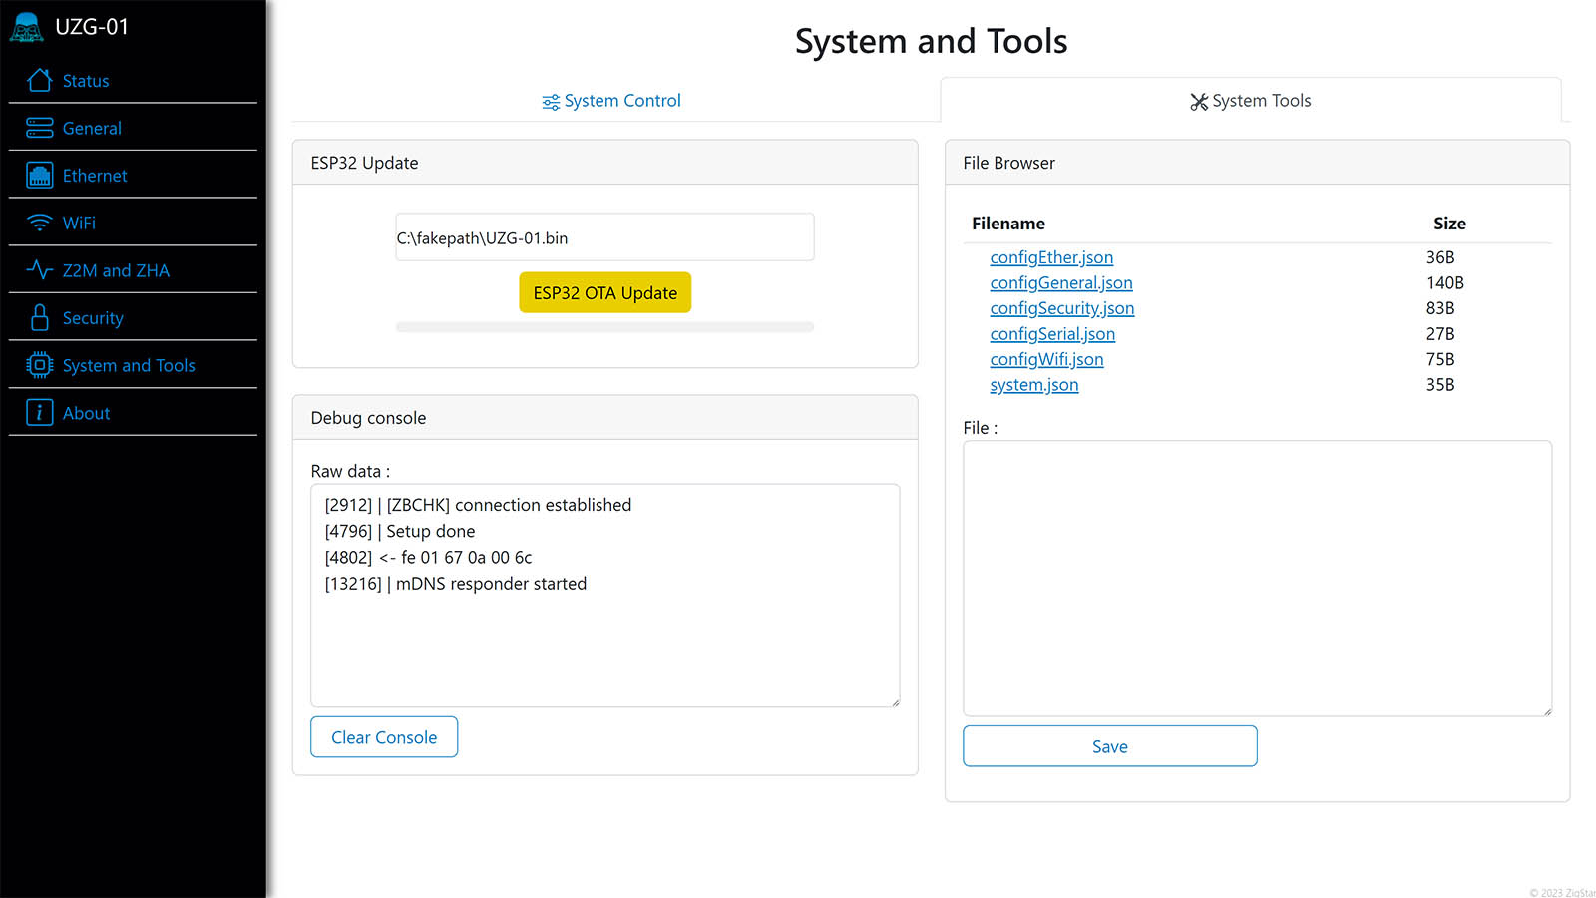
Task: Open Z2M and ZHA pulse icon
Action: click(x=40, y=270)
